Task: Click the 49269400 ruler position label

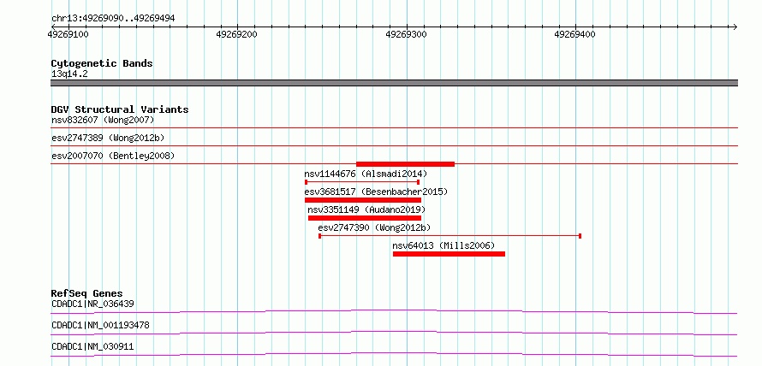Action: point(574,35)
